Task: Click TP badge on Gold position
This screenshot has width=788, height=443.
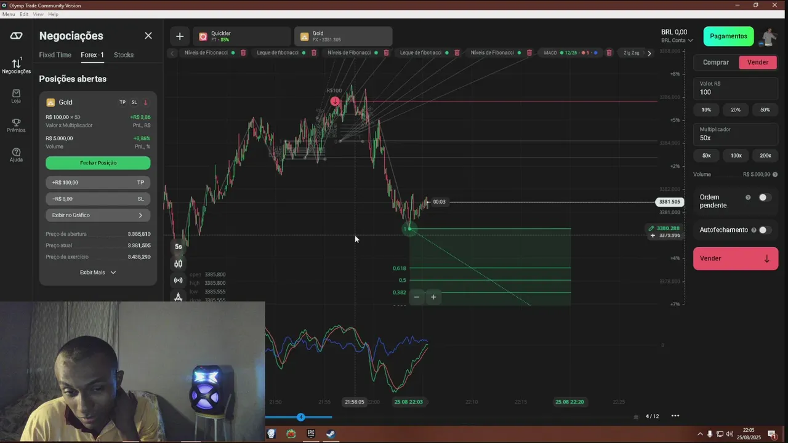Action: 123,102
